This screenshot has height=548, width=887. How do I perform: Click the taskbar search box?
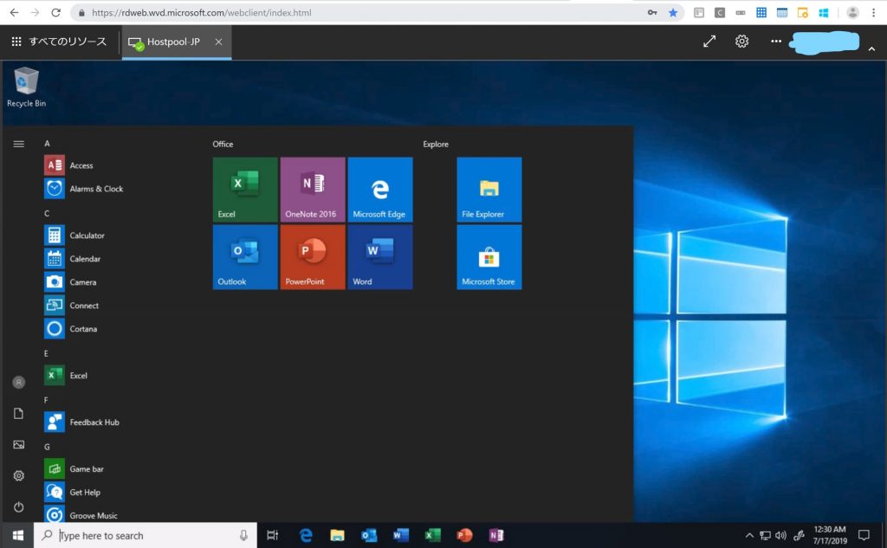145,535
